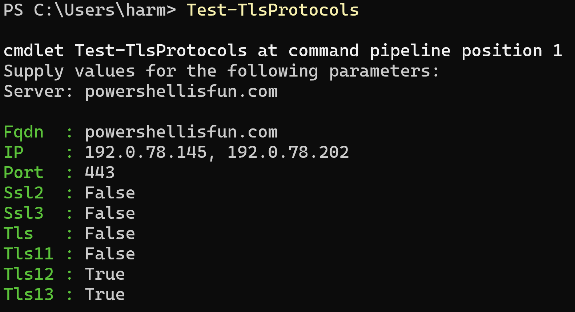This screenshot has height=312, width=575.
Task: Click the yellow Test-TlsProtocols command text
Action: tap(272, 10)
